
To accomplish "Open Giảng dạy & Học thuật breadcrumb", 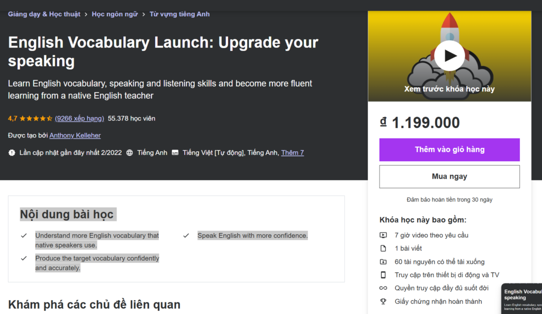I will (44, 14).
